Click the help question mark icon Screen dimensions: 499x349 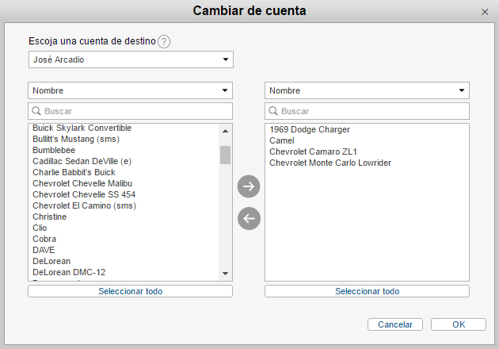coord(164,41)
